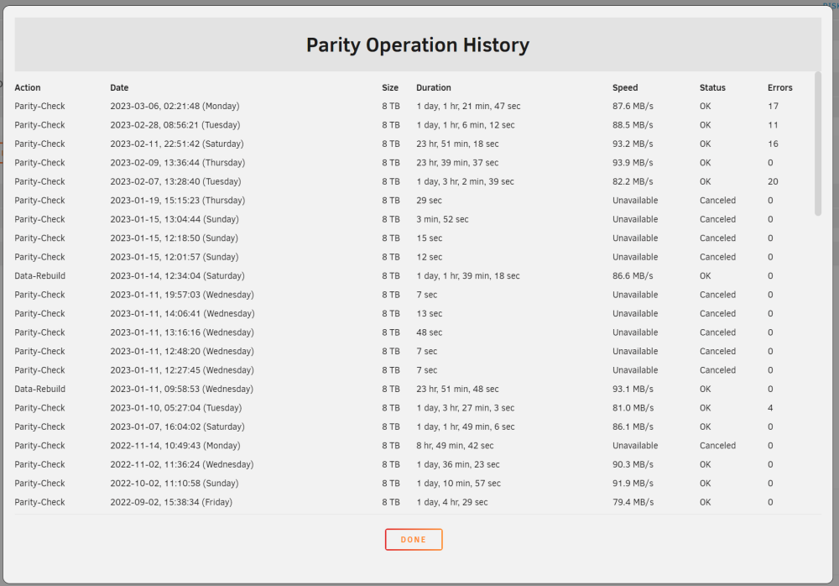Select date 2023-02-09, 13:36:44 (Thursday)
The image size is (839, 586).
(178, 162)
